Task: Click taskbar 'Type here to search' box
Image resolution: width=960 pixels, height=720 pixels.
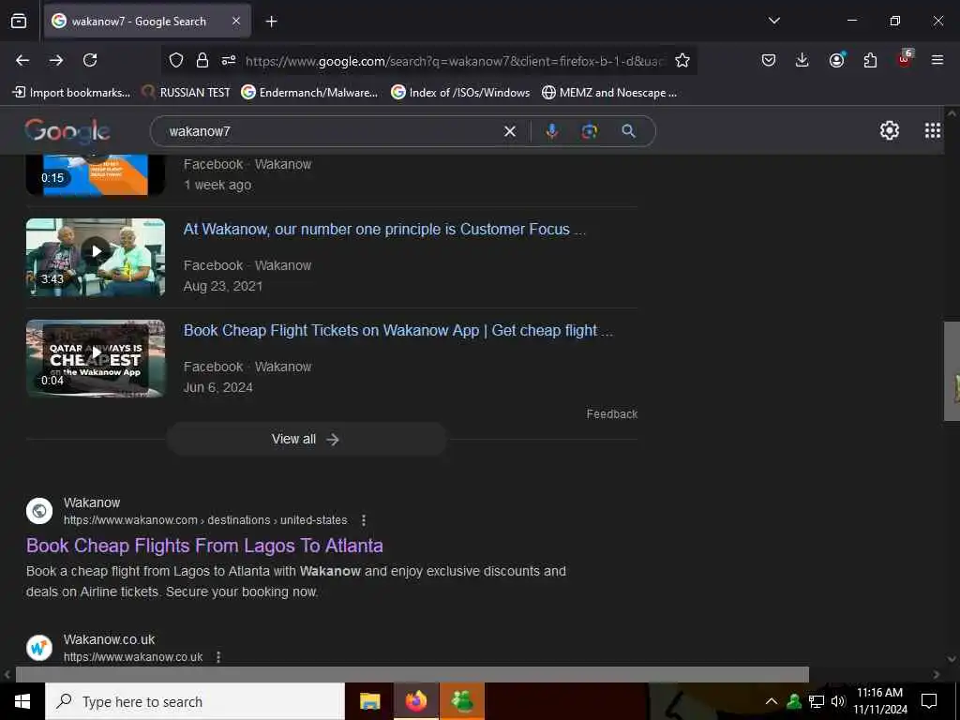Action: [x=195, y=701]
